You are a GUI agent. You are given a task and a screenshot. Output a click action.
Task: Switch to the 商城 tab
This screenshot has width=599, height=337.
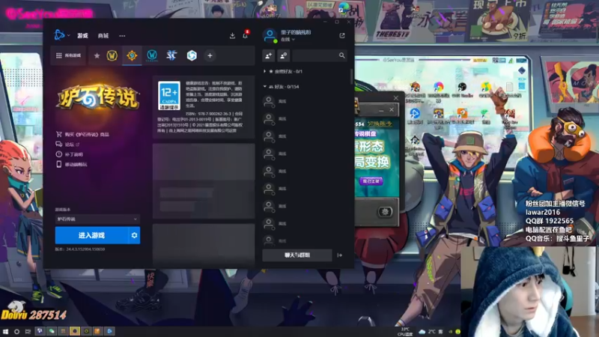[103, 35]
